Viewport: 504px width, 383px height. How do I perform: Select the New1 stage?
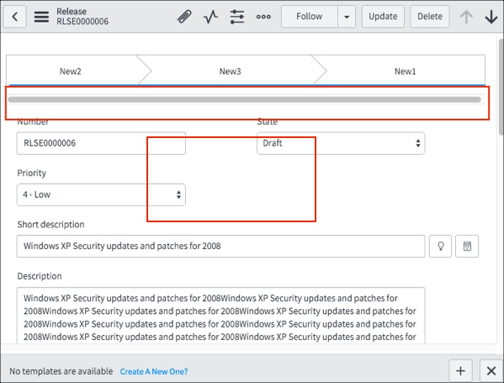(405, 71)
